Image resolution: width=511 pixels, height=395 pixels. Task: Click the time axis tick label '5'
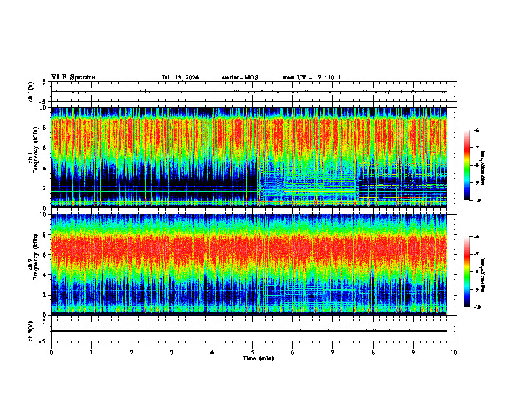pos(252,352)
